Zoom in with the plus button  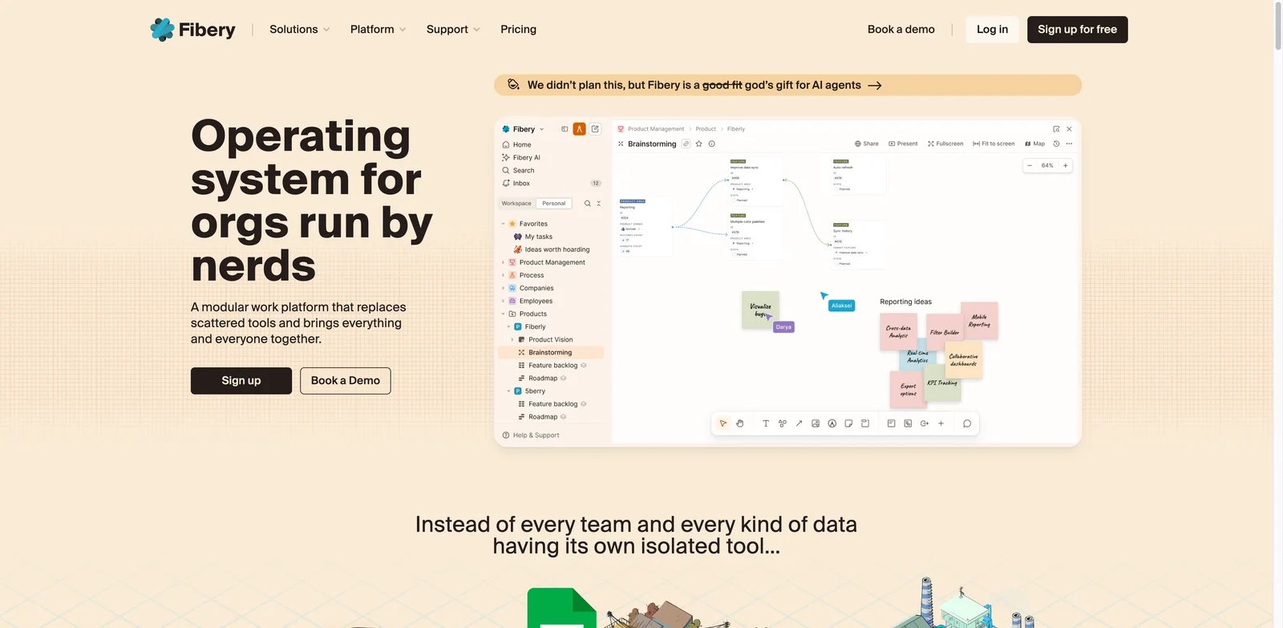pyautogui.click(x=1066, y=166)
